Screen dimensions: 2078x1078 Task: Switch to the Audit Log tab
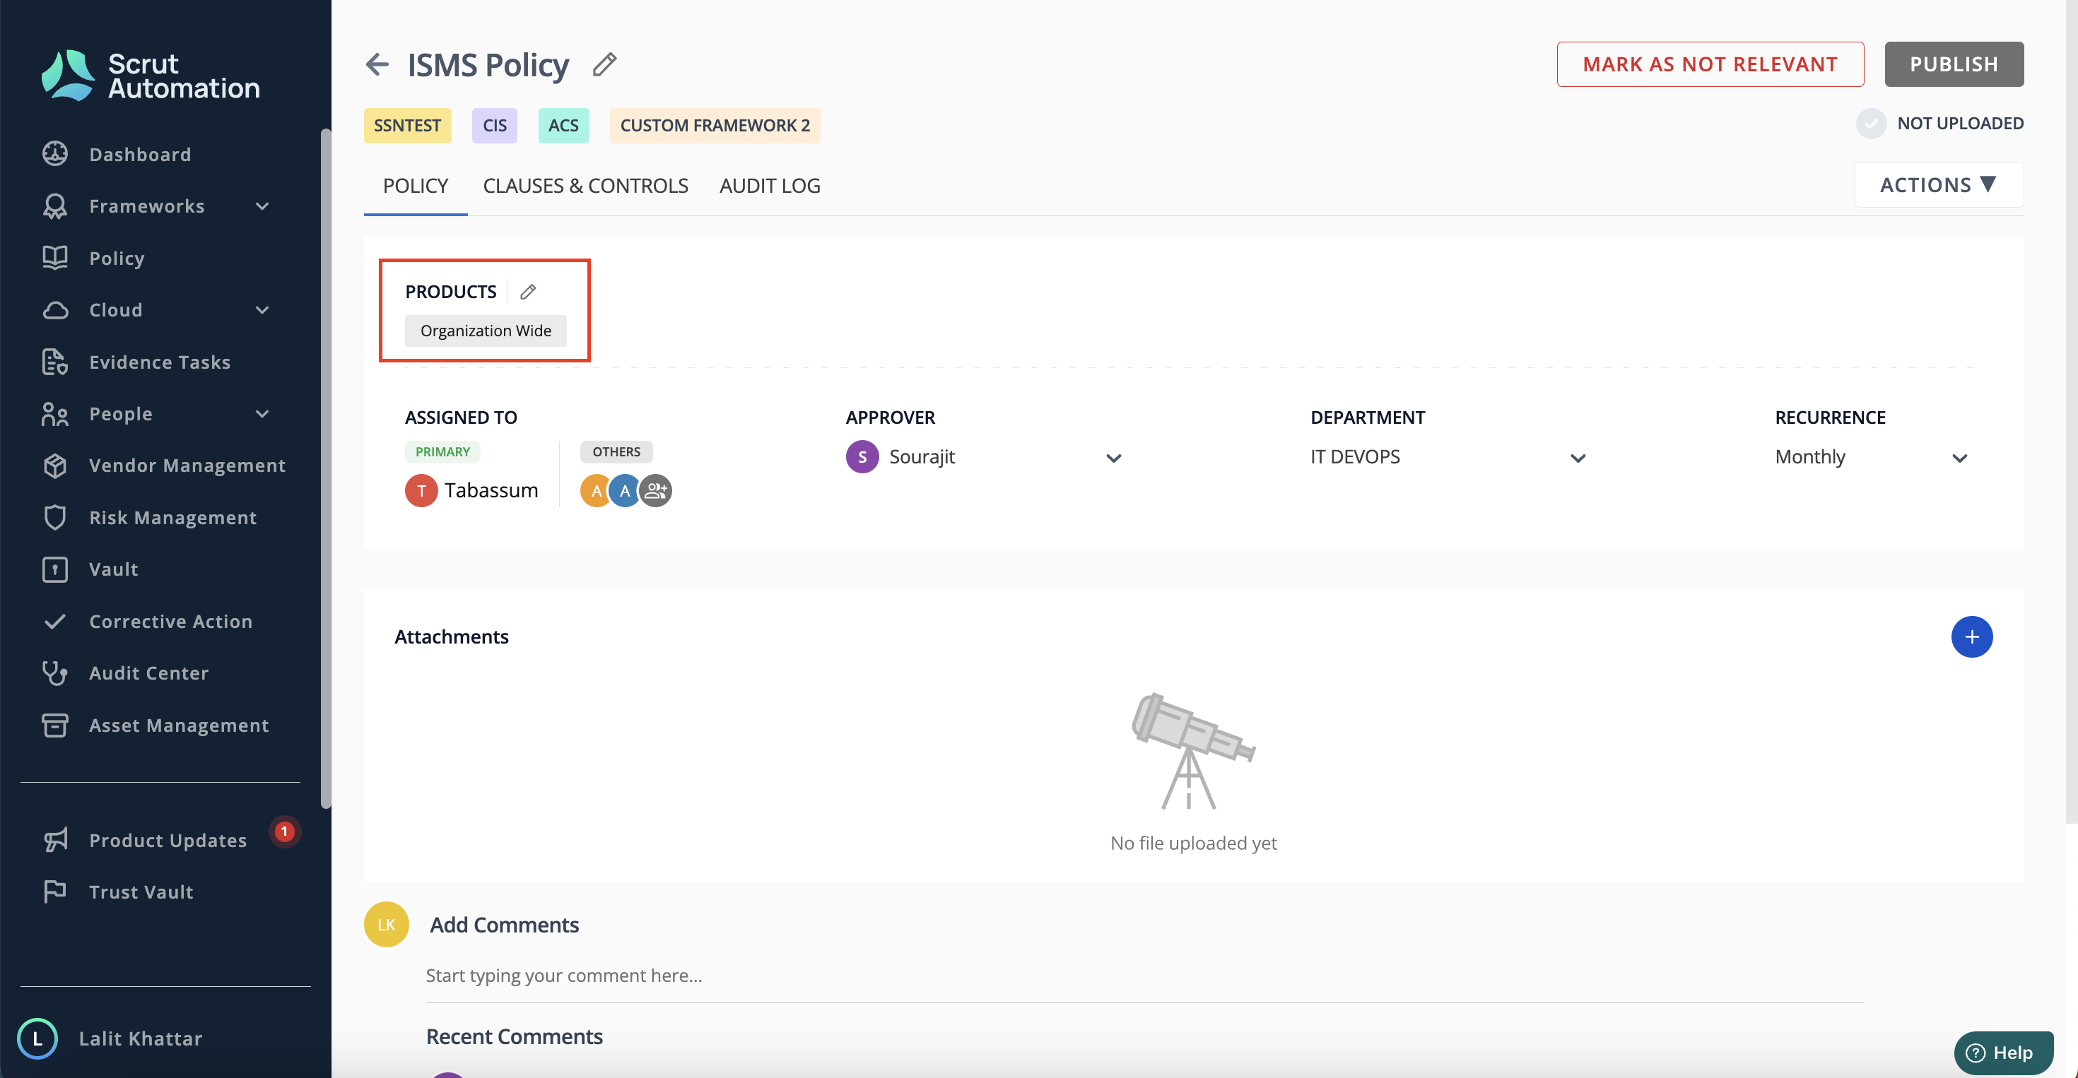(770, 186)
